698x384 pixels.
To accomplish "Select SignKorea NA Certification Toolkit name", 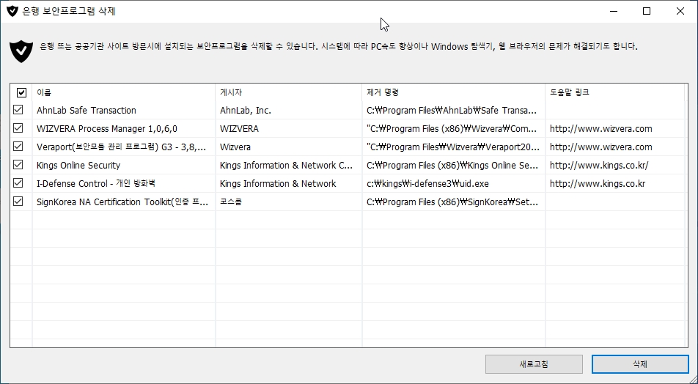I will [122, 202].
